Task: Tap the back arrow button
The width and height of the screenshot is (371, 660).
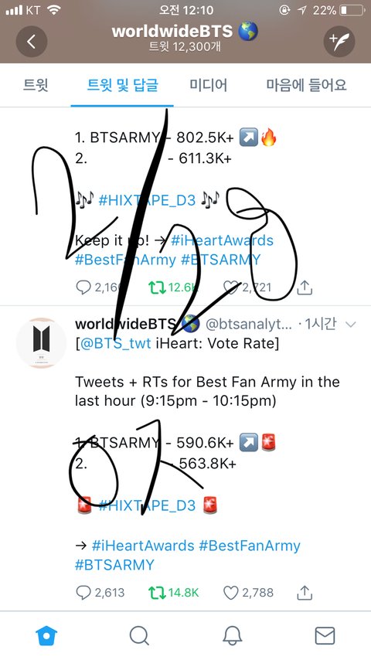Action: coord(31,41)
